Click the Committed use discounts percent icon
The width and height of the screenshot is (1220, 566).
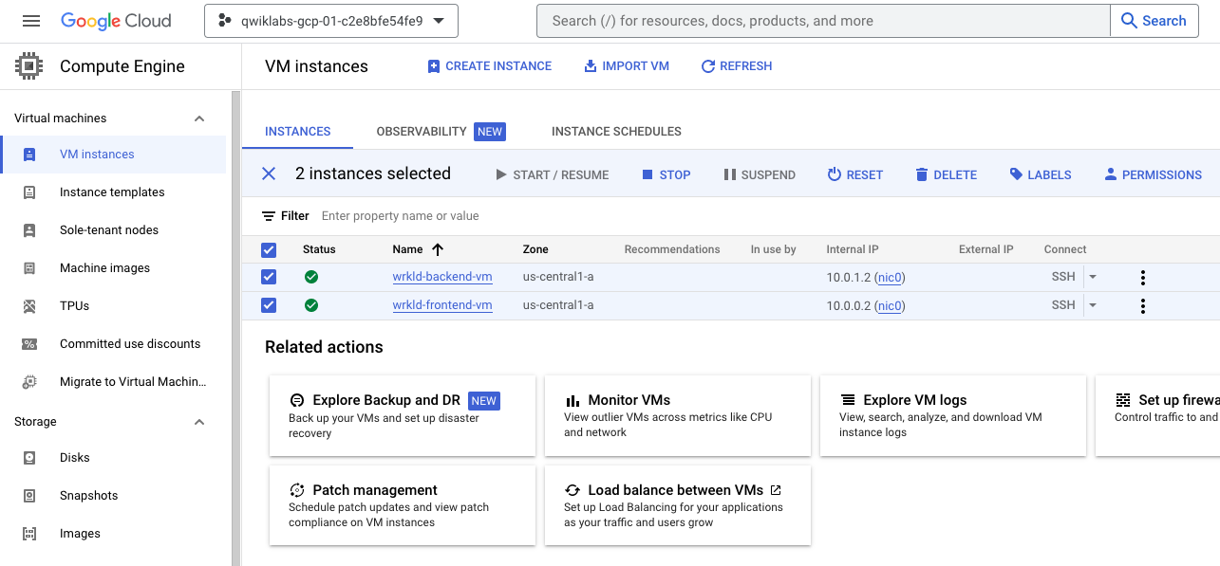point(29,344)
